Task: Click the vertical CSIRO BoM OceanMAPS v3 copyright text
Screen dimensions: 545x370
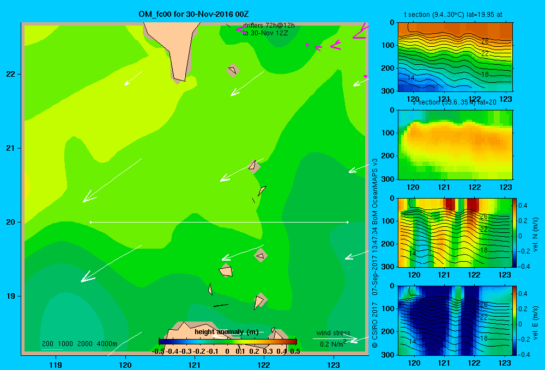Action: tap(375, 254)
